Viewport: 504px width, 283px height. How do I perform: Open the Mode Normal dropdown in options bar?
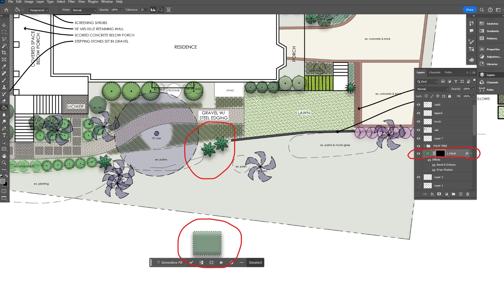point(84,10)
